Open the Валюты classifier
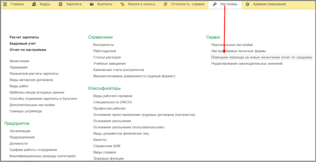This screenshot has height=162, width=316. [x=100, y=140]
